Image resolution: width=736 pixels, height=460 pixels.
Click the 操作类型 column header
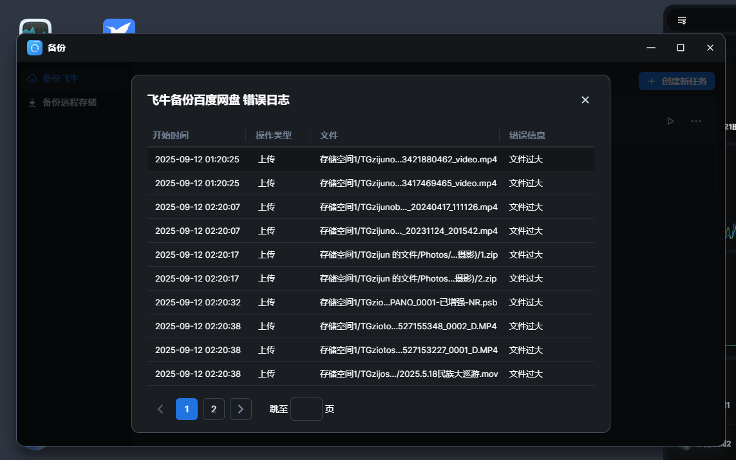tap(273, 135)
